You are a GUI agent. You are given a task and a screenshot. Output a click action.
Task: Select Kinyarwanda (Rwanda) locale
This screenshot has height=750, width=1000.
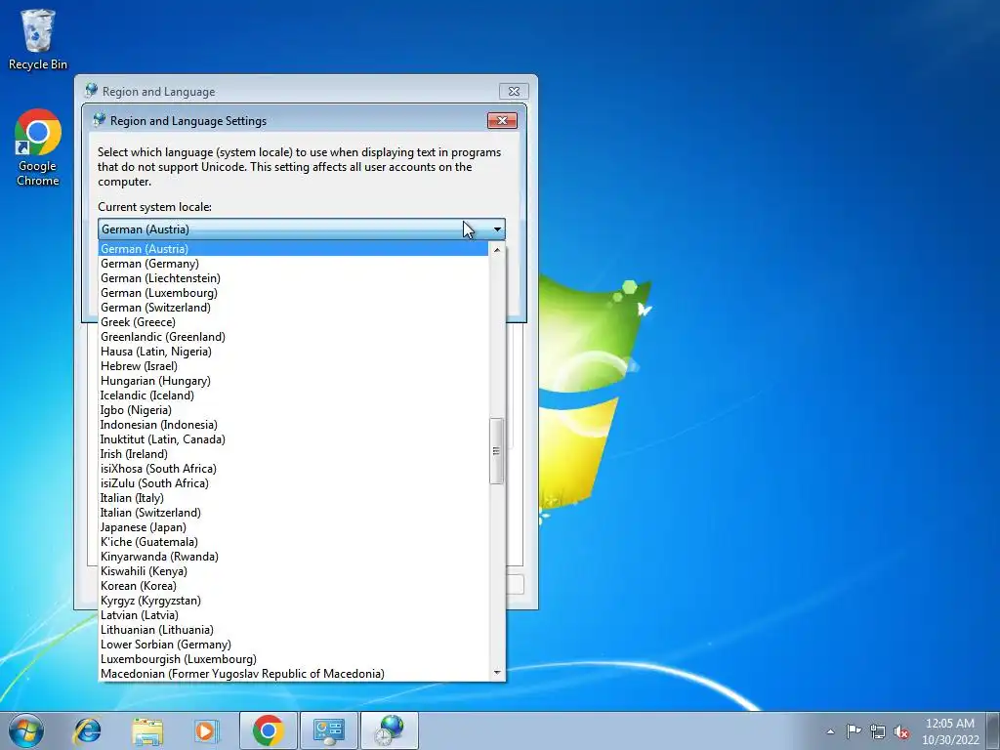pos(293,557)
